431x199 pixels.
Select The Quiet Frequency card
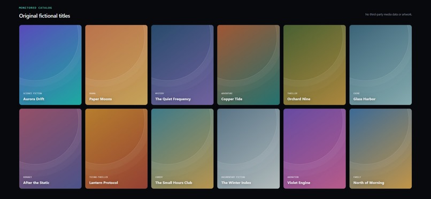(x=182, y=65)
